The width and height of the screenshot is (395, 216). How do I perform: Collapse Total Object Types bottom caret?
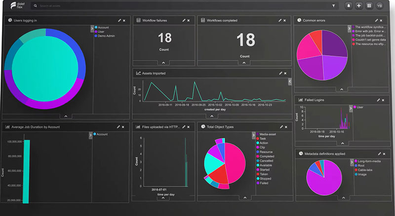point(245,198)
